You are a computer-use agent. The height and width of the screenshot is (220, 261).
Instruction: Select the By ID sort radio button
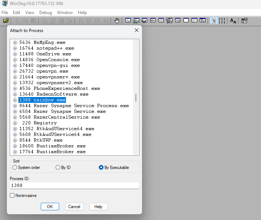point(58,168)
